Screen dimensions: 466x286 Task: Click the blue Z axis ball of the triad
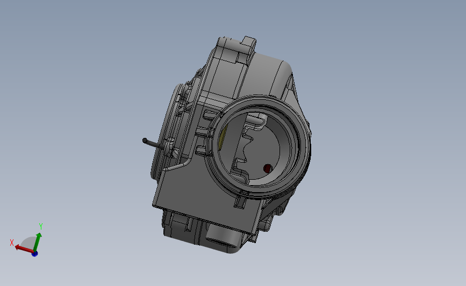(x=35, y=254)
